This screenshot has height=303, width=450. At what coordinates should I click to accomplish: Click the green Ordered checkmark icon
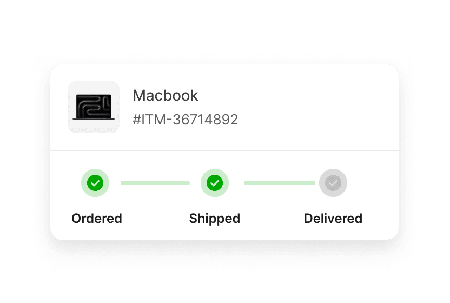[x=95, y=183]
